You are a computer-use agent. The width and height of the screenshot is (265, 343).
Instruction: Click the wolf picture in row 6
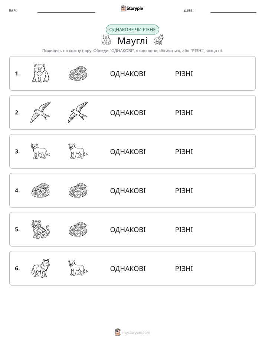click(40, 268)
